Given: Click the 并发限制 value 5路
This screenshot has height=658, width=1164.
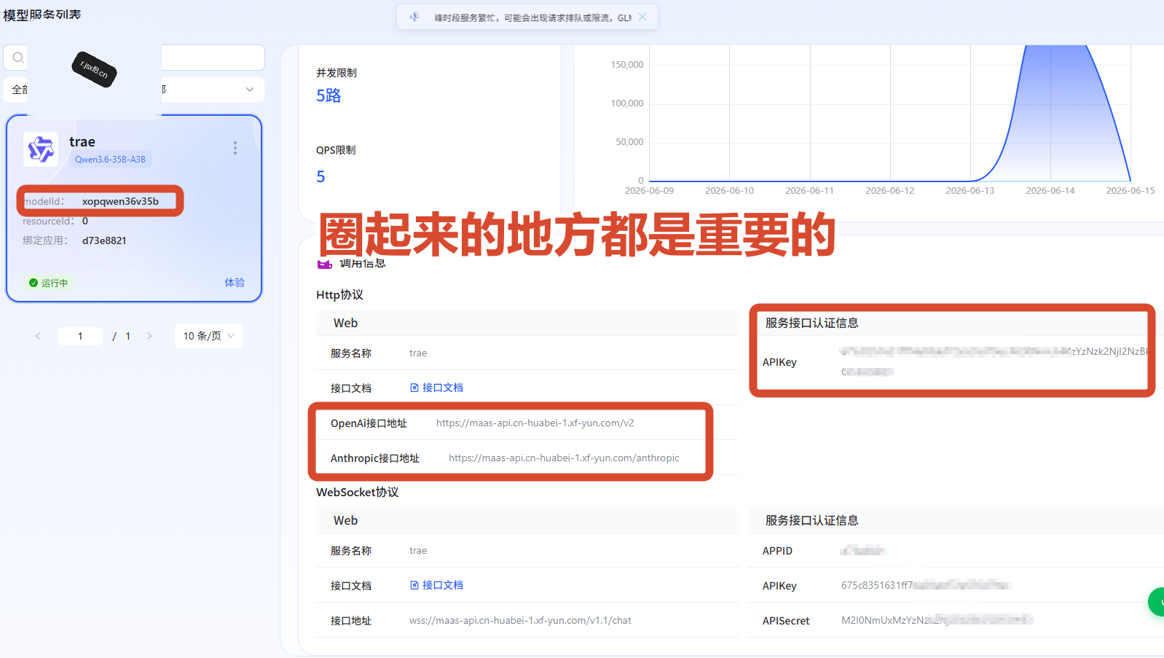Looking at the screenshot, I should (x=329, y=95).
